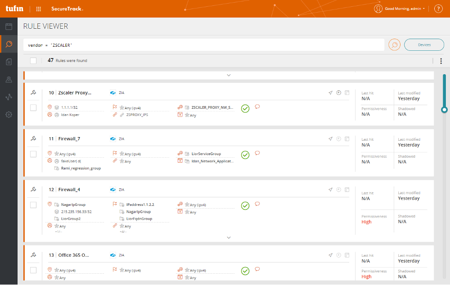Image resolution: width=450 pixels, height=285 pixels.
Task: Open rule name Firewall_4
Action: [69, 190]
